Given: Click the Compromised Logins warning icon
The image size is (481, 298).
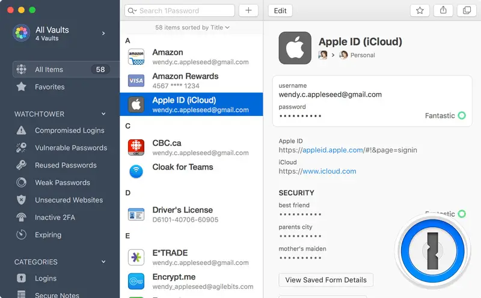Looking at the screenshot, I should 21,130.
